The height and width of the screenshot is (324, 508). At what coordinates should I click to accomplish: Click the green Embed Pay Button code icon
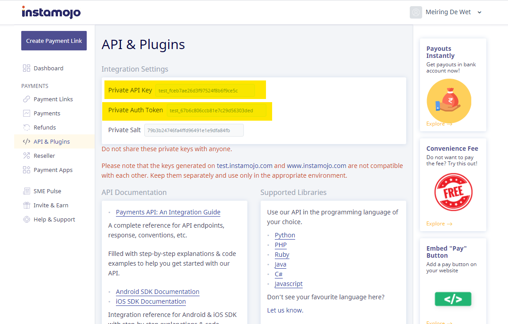point(453,299)
